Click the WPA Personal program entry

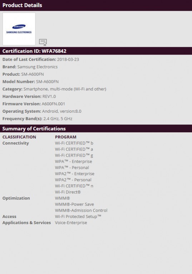[x=72, y=168]
